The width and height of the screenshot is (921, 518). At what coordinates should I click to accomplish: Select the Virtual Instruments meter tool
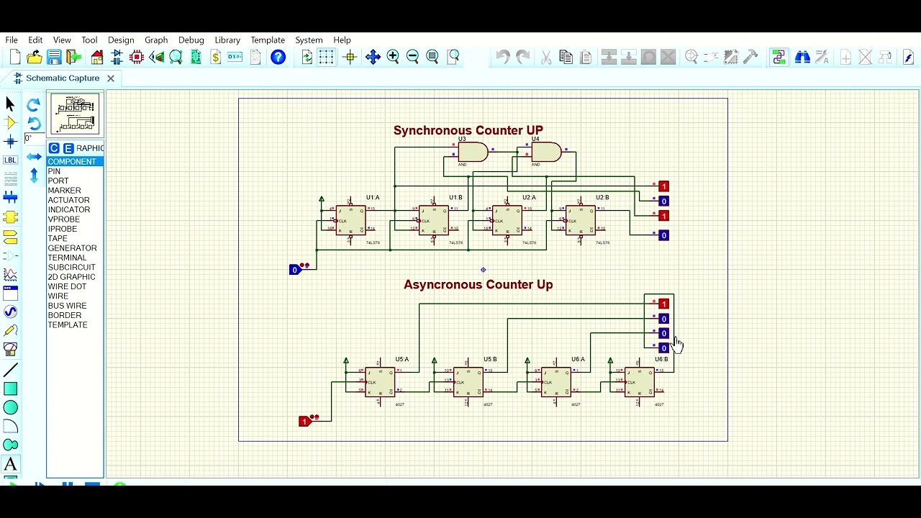point(10,350)
